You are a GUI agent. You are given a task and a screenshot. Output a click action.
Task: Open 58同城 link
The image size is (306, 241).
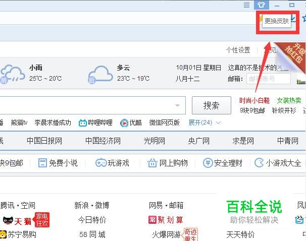(x=92, y=234)
